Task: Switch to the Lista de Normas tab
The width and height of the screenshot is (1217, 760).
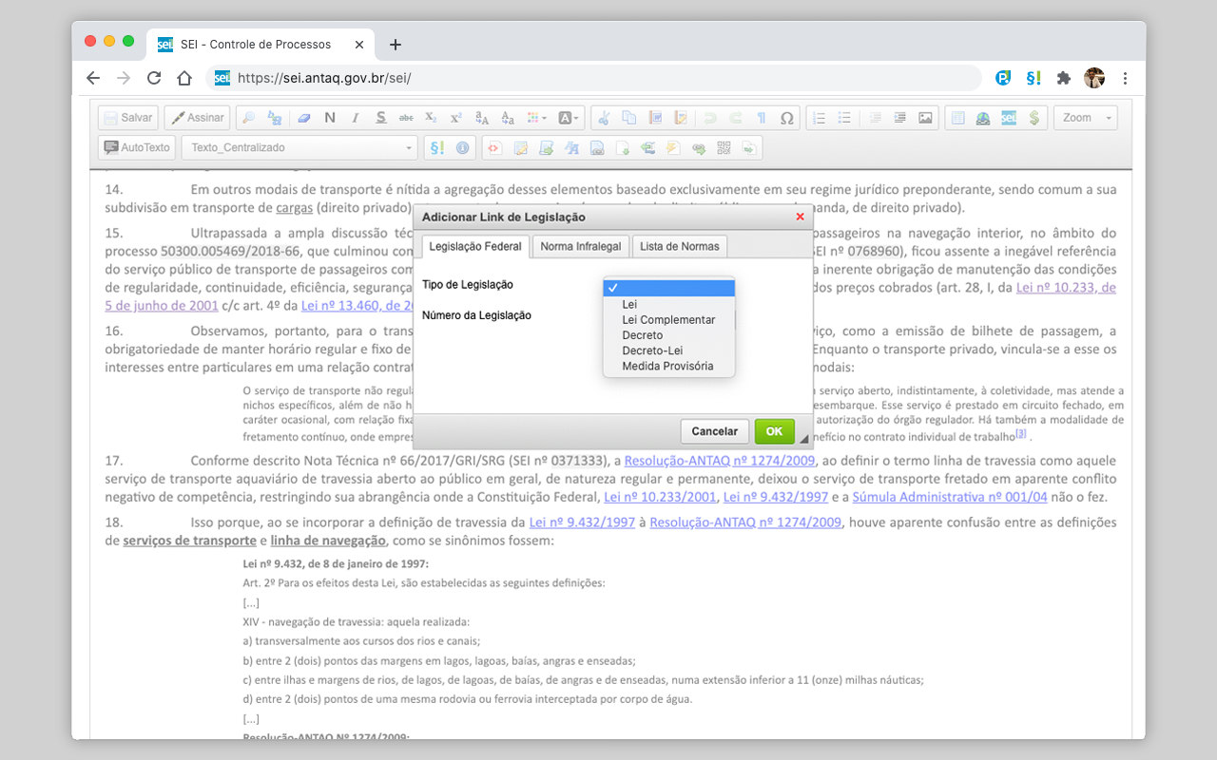Action: point(680,246)
